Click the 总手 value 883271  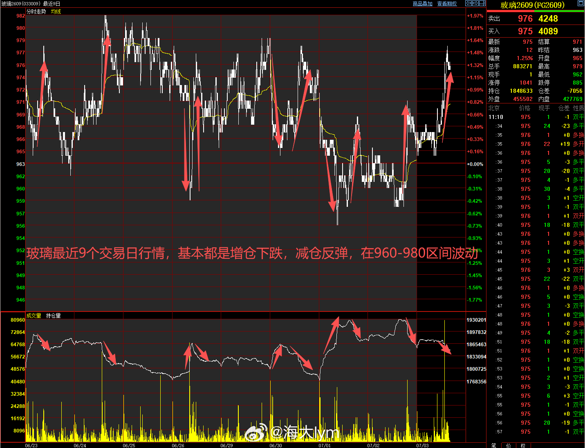tap(522, 66)
